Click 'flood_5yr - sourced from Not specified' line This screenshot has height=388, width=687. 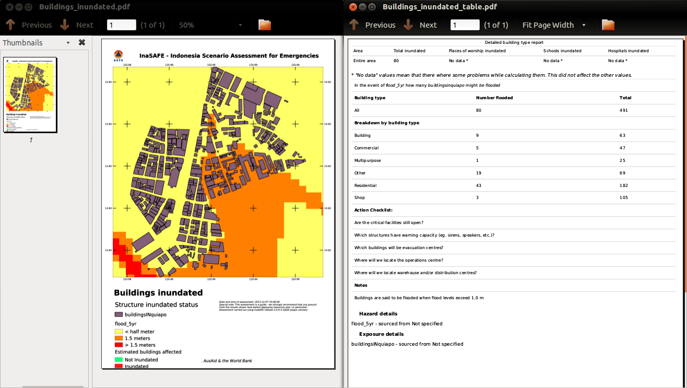[x=397, y=324]
